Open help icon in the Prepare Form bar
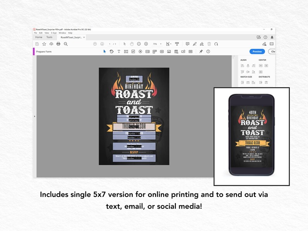Image resolution: width=308 pixels, height=231 pixels. [208, 52]
